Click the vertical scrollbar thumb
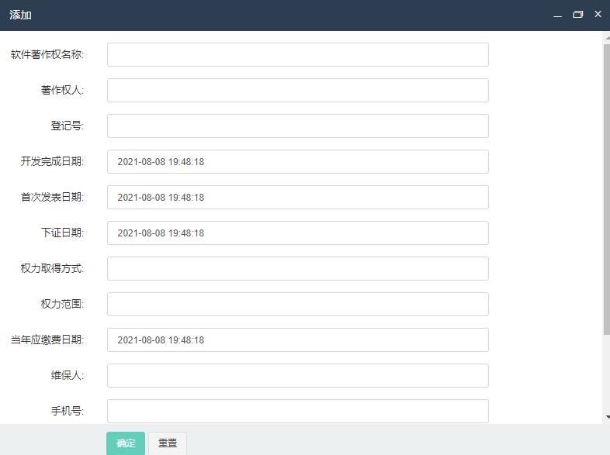Image resolution: width=610 pixels, height=455 pixels. 607,189
